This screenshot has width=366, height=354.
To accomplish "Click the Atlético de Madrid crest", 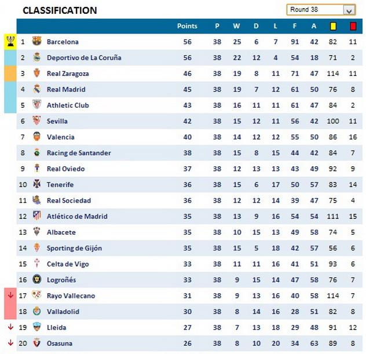I will tap(36, 216).
